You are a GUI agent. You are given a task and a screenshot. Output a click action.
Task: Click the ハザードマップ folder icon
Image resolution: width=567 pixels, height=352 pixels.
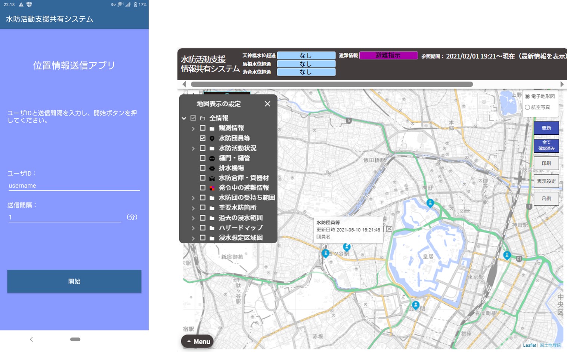coord(212,228)
